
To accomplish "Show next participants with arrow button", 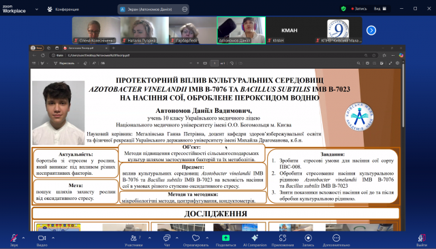I will click(x=371, y=30).
